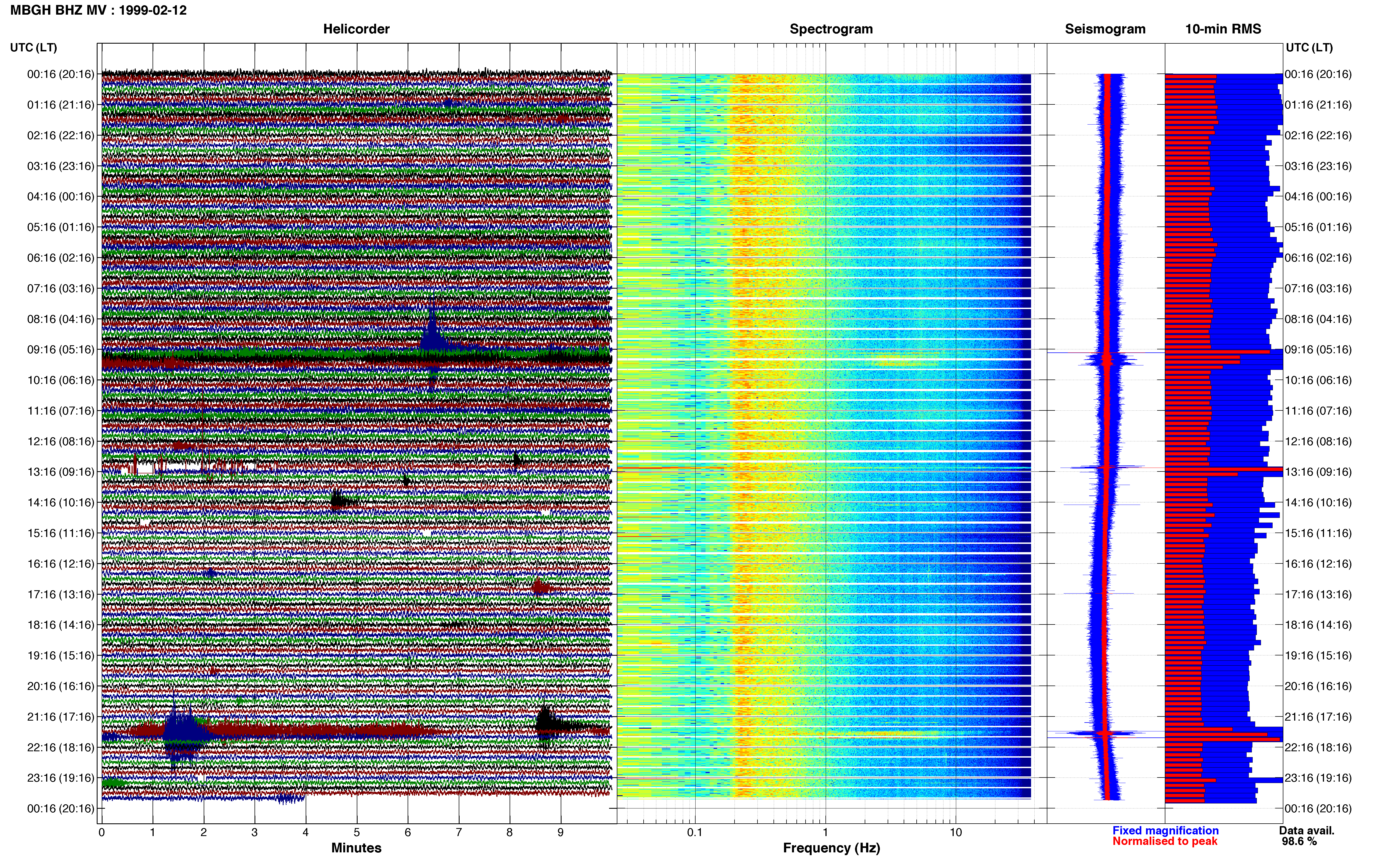Click left time label '06:16 (02:16)'
Viewport: 1387px width, 867px height.
tap(60, 258)
